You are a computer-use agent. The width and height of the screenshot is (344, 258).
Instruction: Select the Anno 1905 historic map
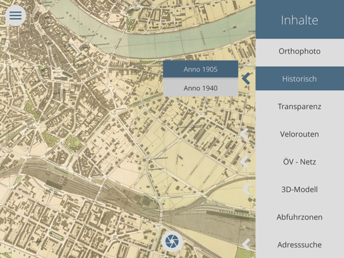[201, 69]
